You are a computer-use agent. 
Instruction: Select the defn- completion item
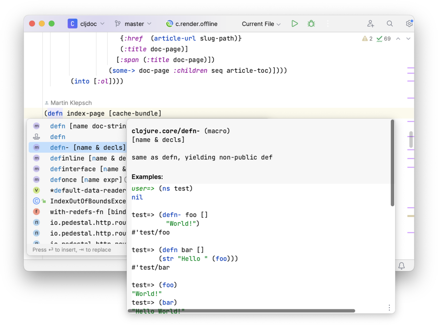pyautogui.click(x=78, y=148)
